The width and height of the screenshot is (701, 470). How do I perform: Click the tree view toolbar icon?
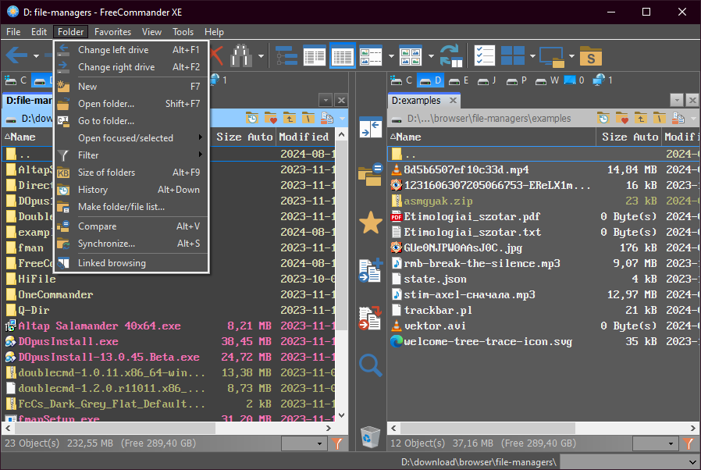(286, 55)
